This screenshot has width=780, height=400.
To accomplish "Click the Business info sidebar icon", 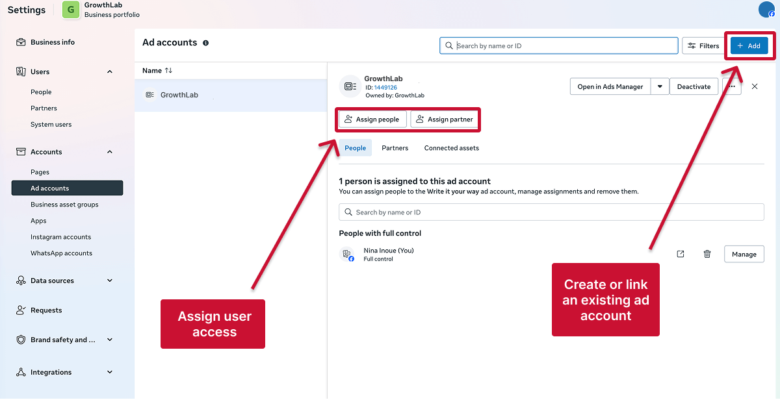I will click(x=21, y=42).
